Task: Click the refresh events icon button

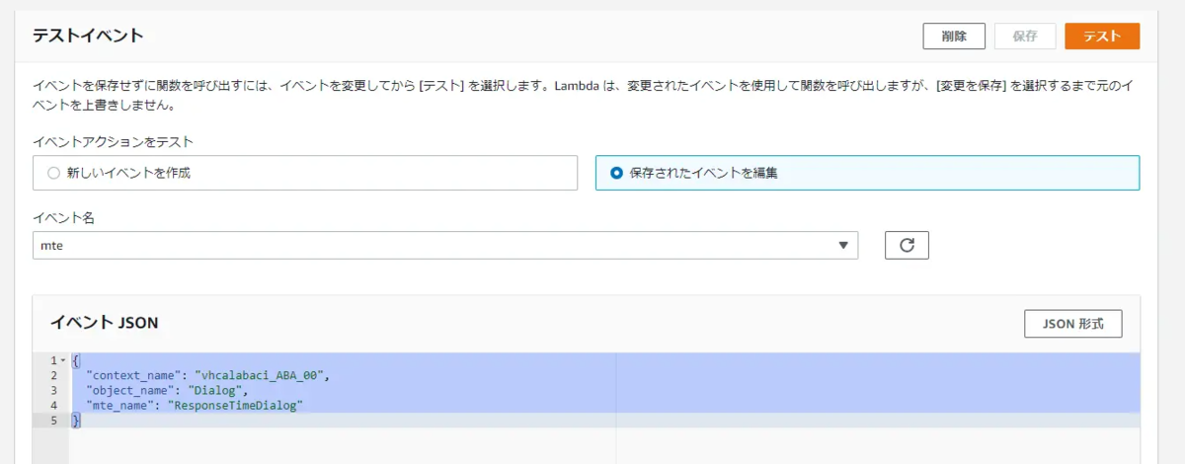Action: 907,245
